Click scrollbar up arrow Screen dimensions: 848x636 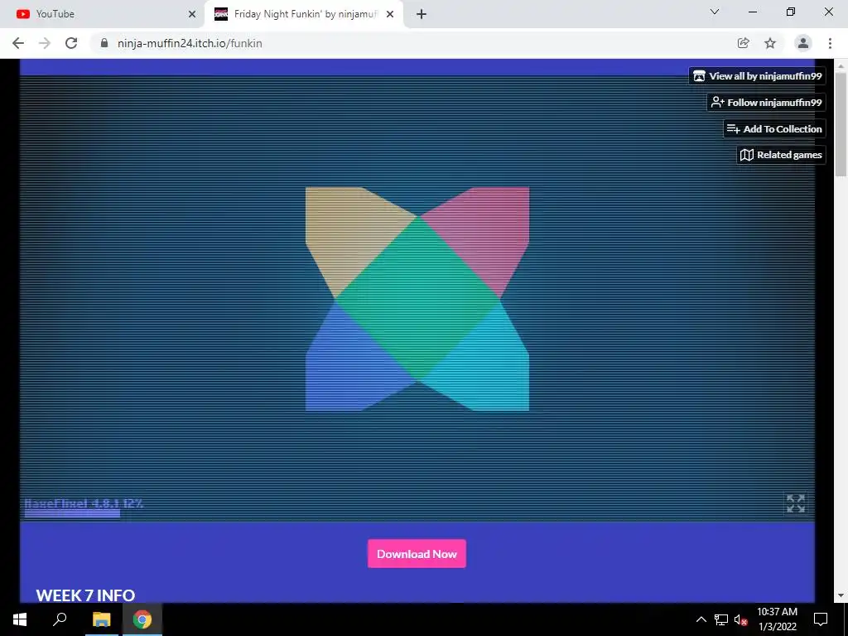[x=841, y=65]
